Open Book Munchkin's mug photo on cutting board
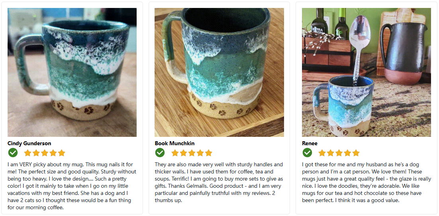This screenshot has height=216, width=439. point(219,72)
